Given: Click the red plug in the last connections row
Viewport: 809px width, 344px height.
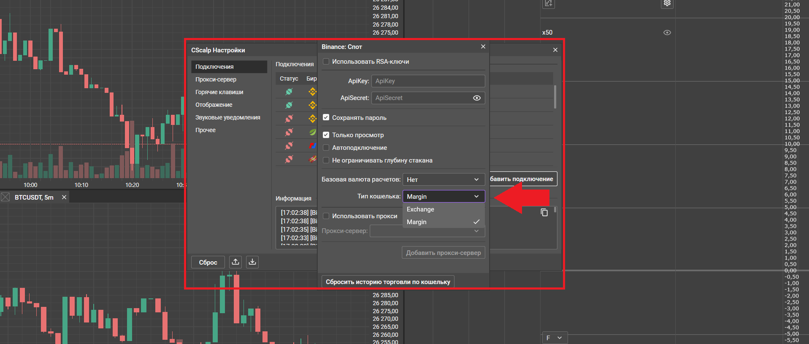Looking at the screenshot, I should tap(289, 159).
